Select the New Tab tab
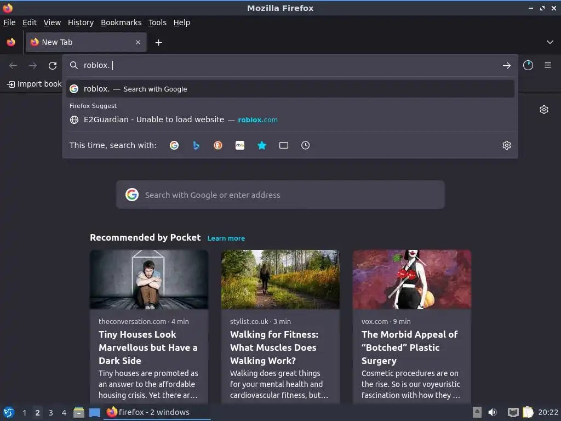Viewport: 561px width, 421px height. point(86,42)
